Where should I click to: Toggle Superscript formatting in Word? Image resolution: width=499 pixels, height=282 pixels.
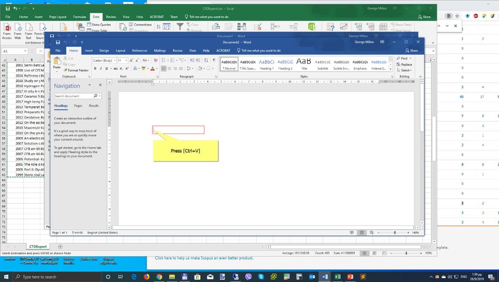127,68
